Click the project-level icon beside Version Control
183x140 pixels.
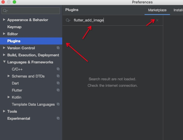58,48
